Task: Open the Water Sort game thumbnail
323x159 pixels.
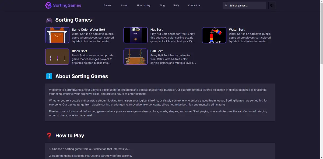Action: (x=214, y=35)
